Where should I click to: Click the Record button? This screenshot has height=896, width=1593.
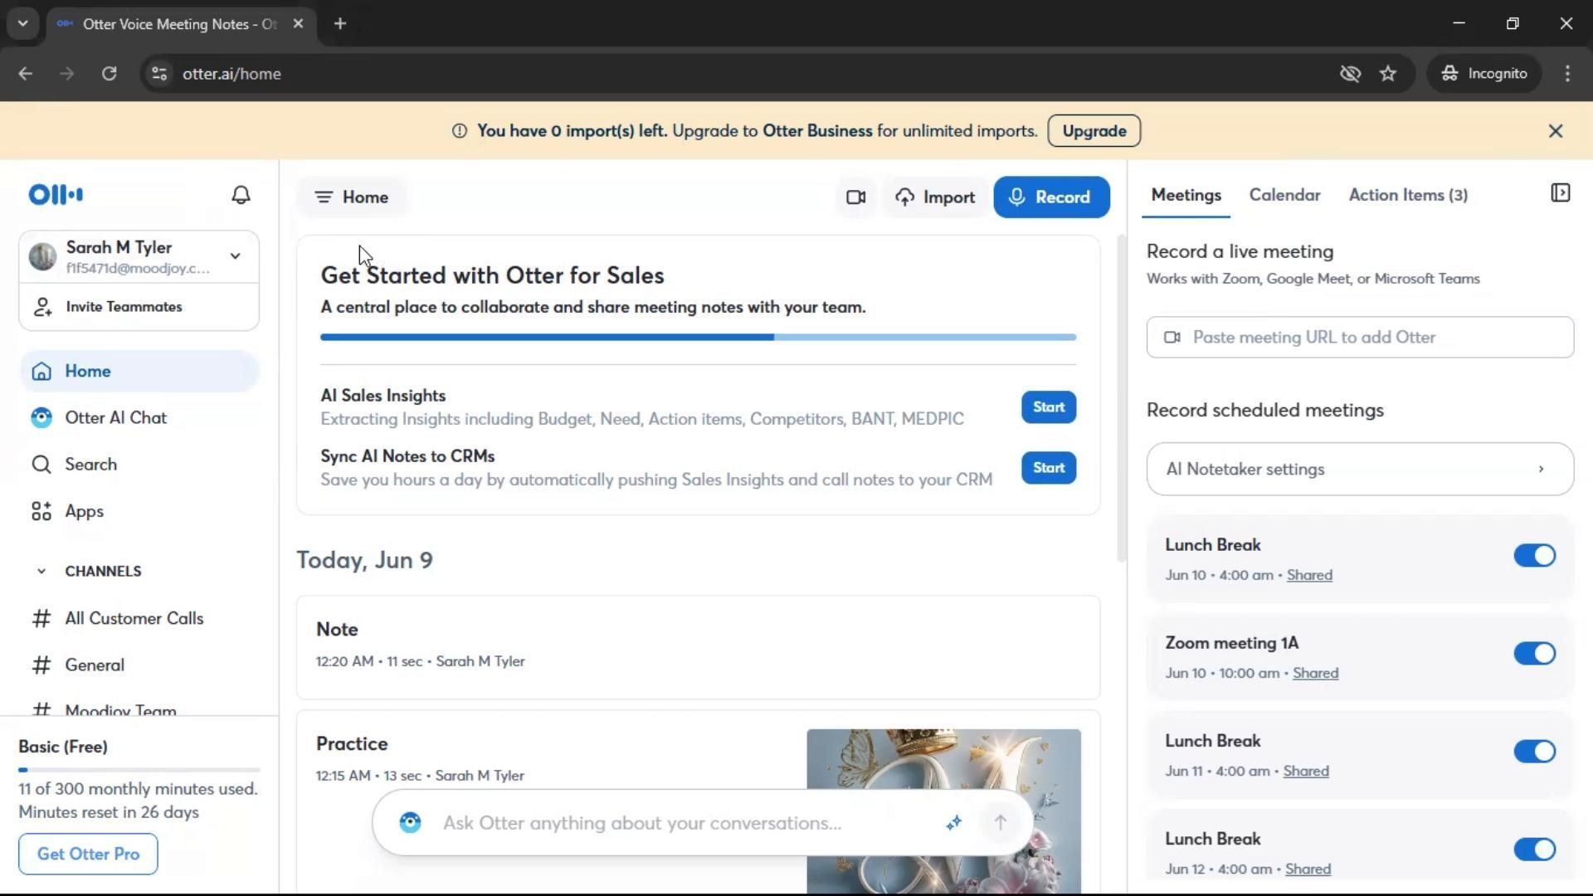click(1050, 197)
